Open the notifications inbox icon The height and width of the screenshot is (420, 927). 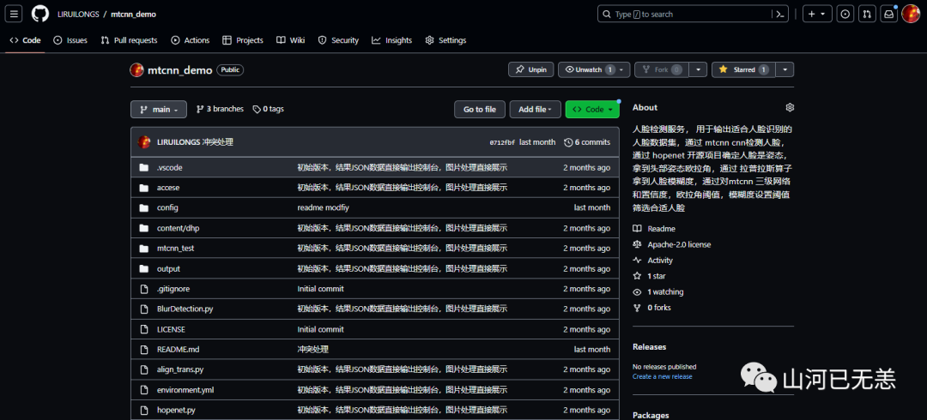pos(888,15)
